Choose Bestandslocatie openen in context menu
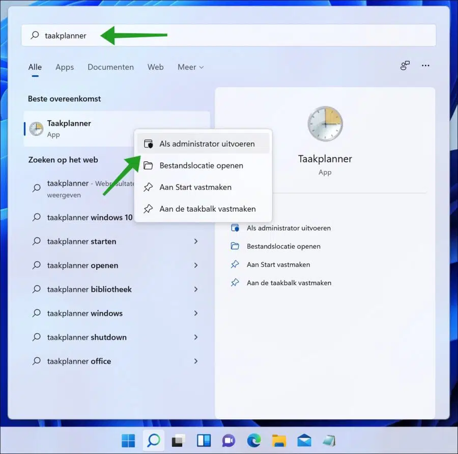The height and width of the screenshot is (454, 458). (203, 165)
